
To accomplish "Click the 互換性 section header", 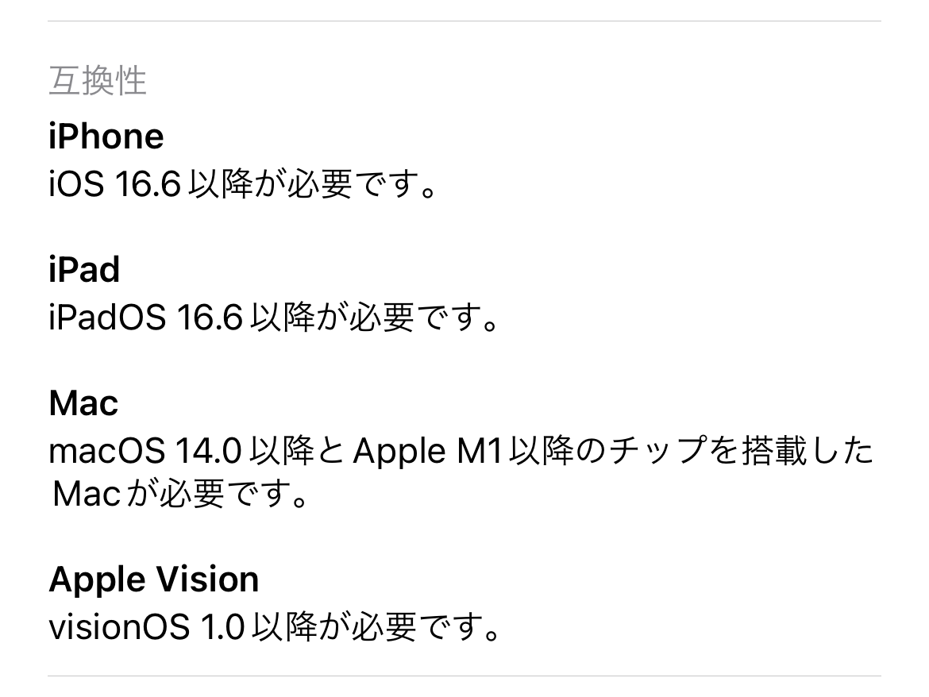I will [x=98, y=81].
